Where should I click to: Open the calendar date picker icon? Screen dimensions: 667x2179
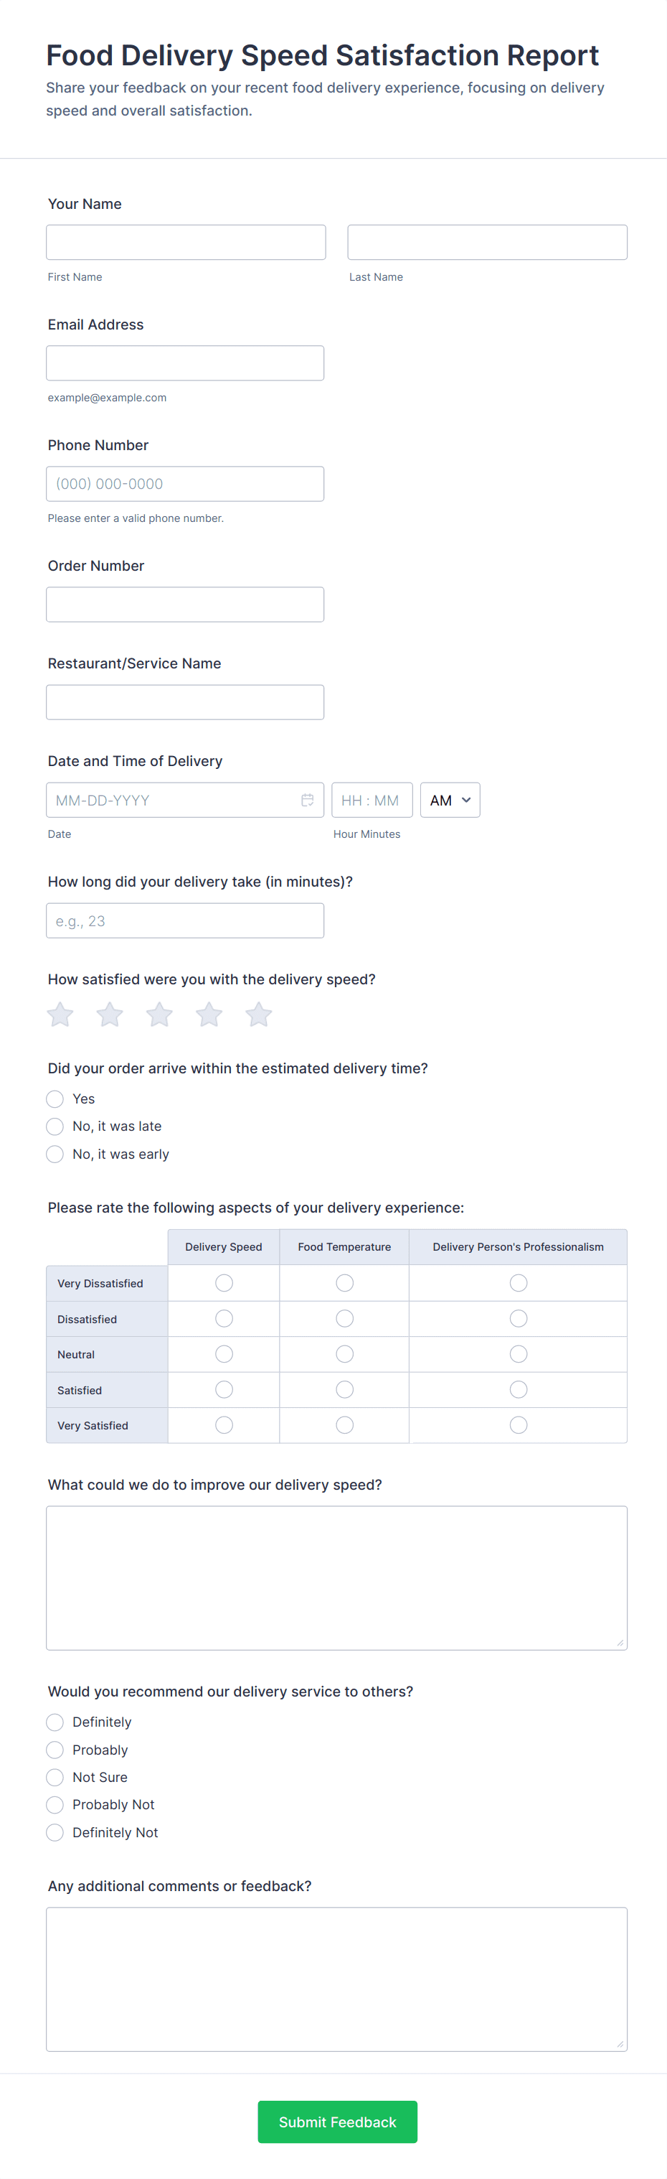(x=308, y=801)
